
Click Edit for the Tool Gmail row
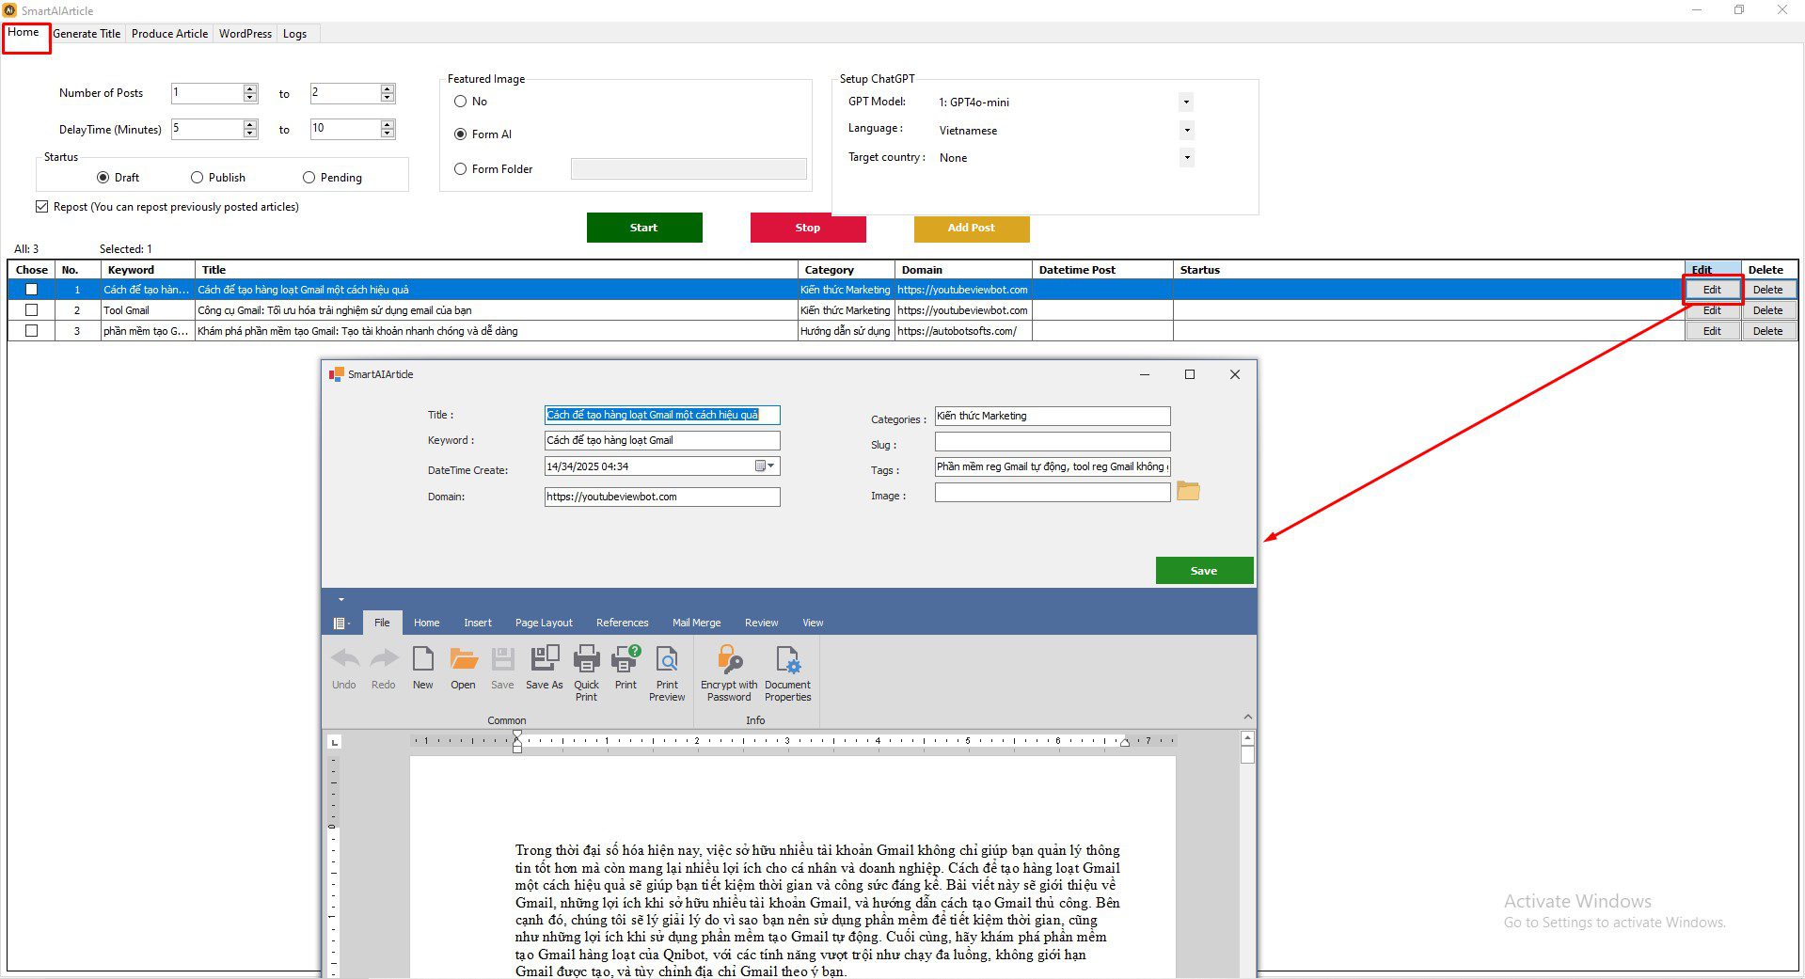[1712, 310]
